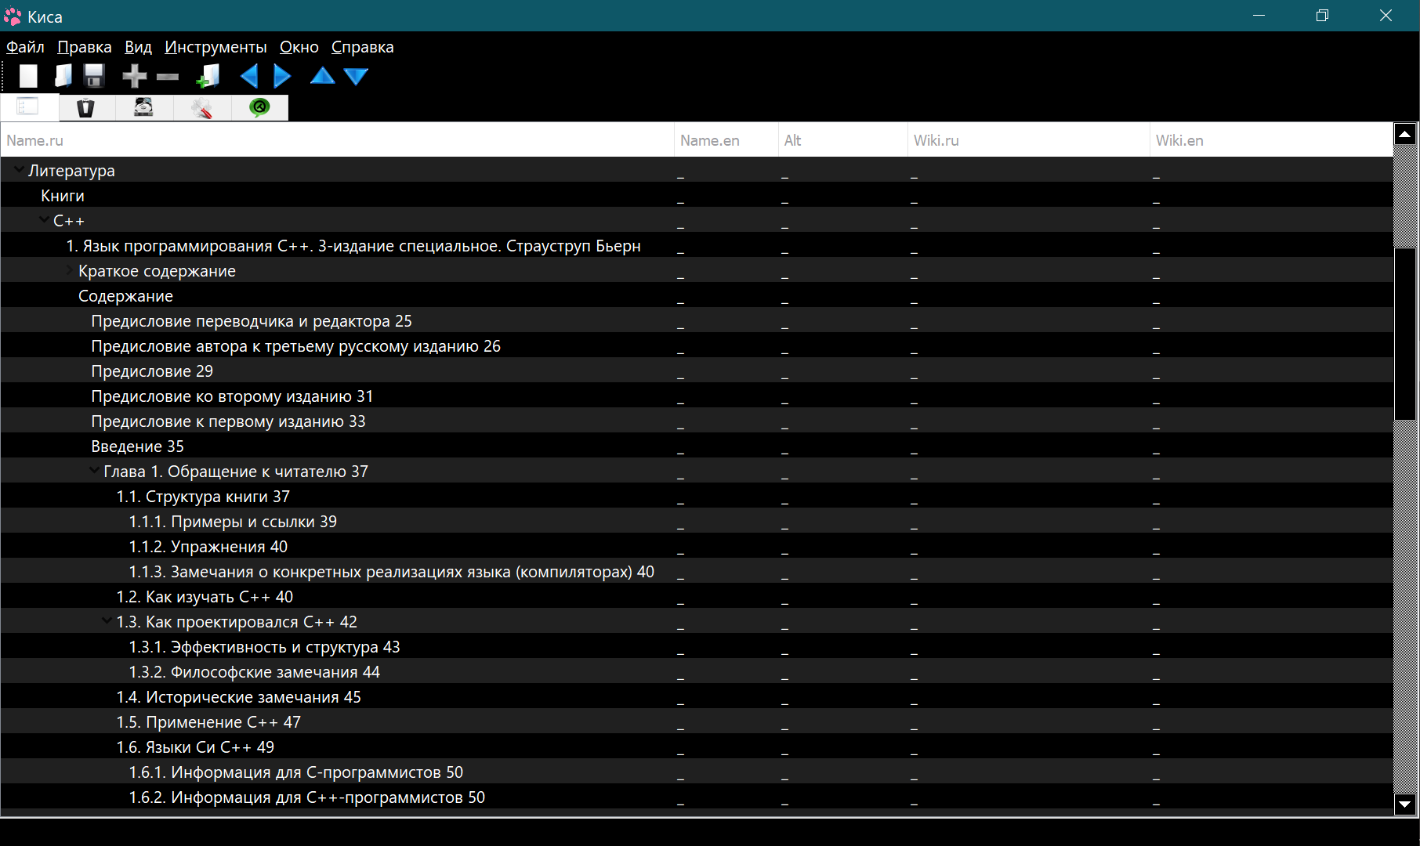This screenshot has height=846, width=1420.
Task: Create a new blank document
Action: pyautogui.click(x=28, y=76)
